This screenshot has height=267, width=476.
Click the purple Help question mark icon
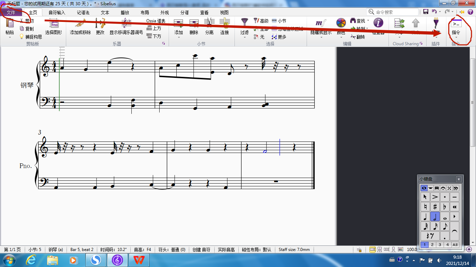tap(470, 12)
